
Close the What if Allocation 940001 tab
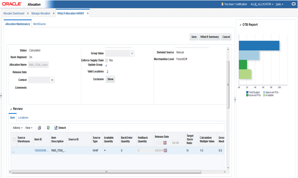tap(88, 14)
